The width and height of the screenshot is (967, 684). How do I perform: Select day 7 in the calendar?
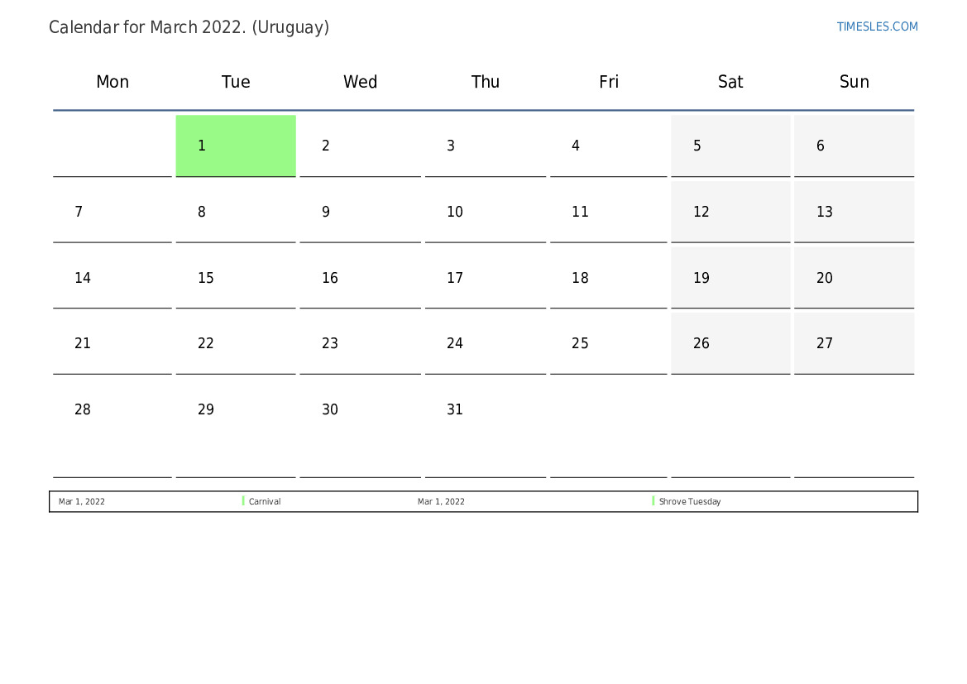pyautogui.click(x=112, y=212)
